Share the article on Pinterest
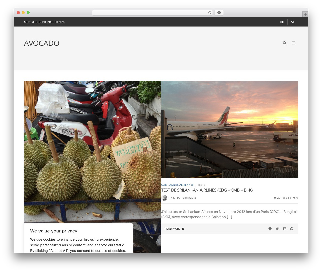This screenshot has height=272, width=322. (x=292, y=229)
